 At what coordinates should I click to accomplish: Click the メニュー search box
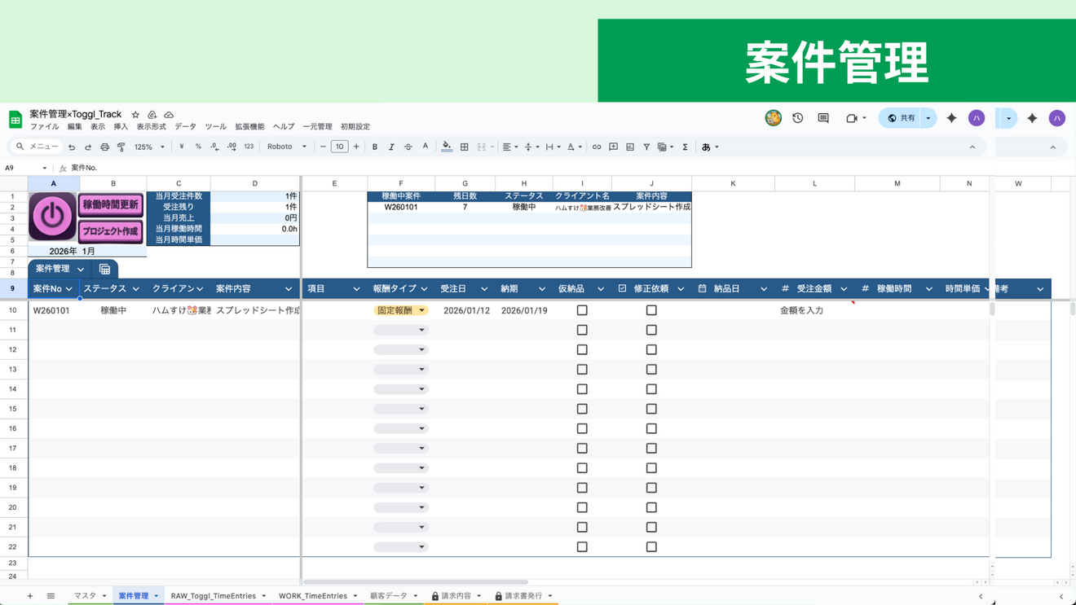pyautogui.click(x=37, y=147)
